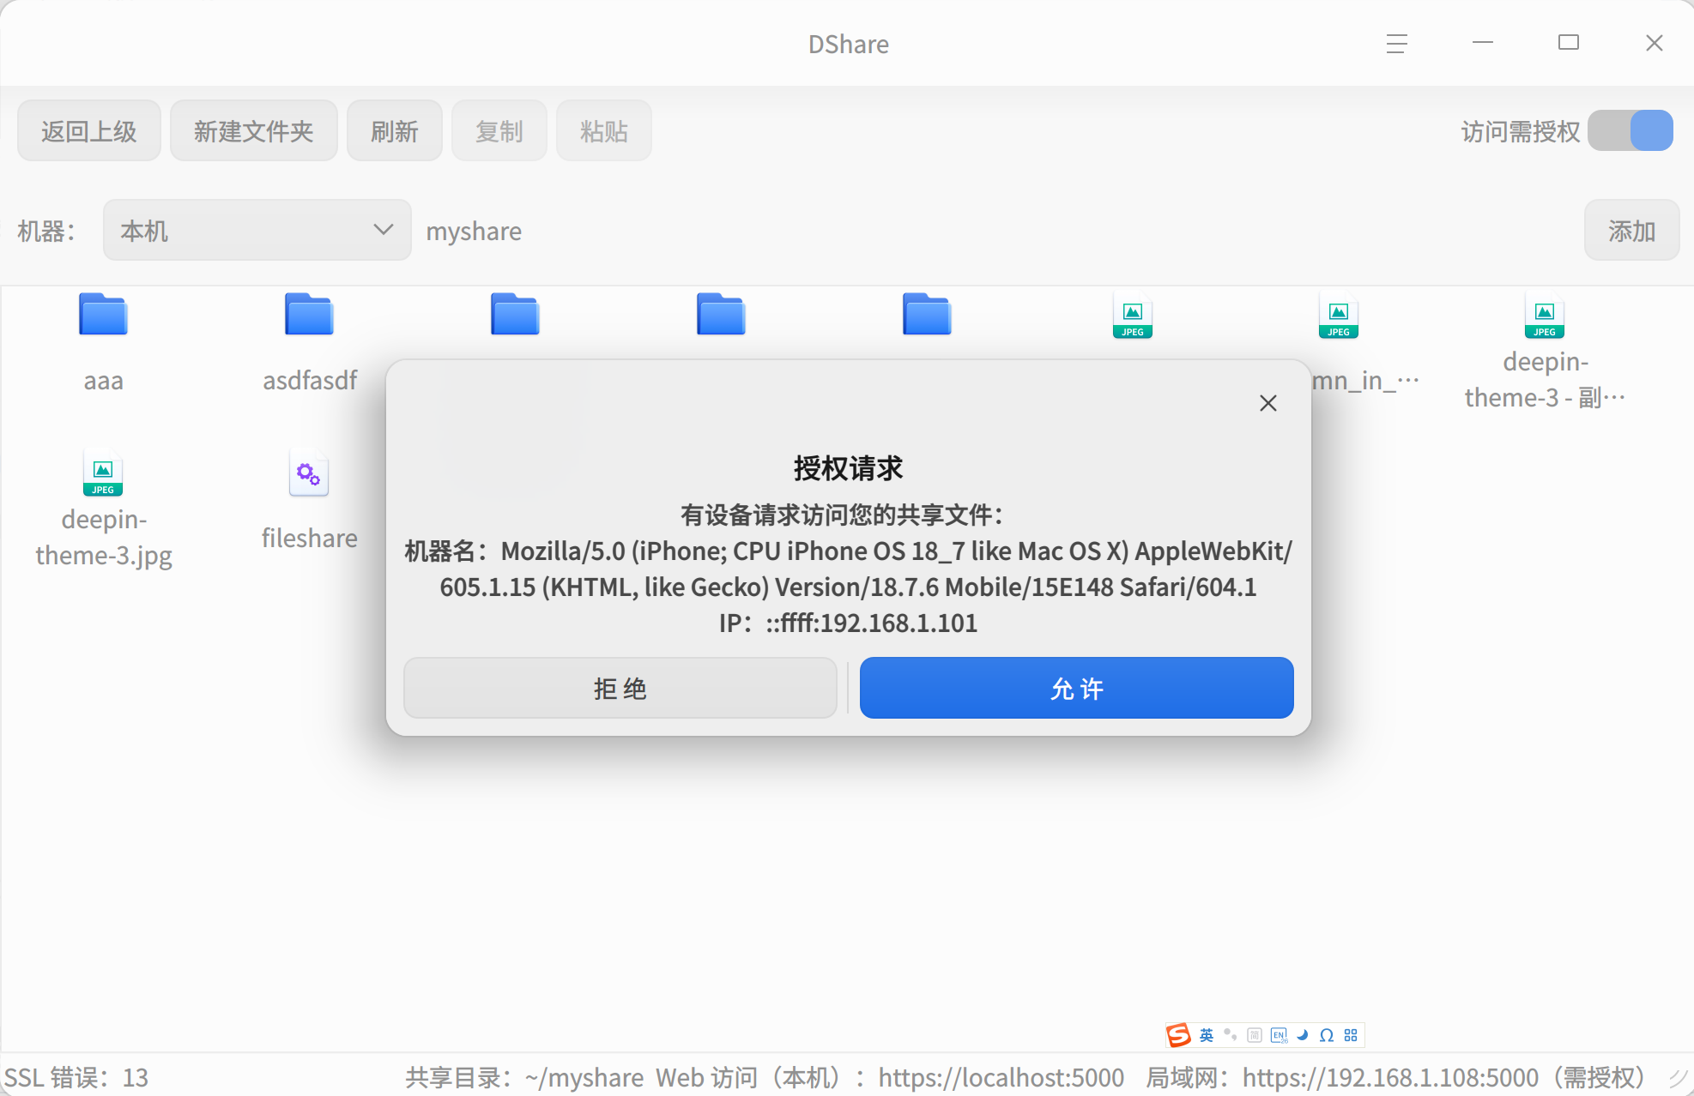Close the 授权请求 authorization dialog
Image resolution: width=1694 pixels, height=1096 pixels.
click(1267, 403)
